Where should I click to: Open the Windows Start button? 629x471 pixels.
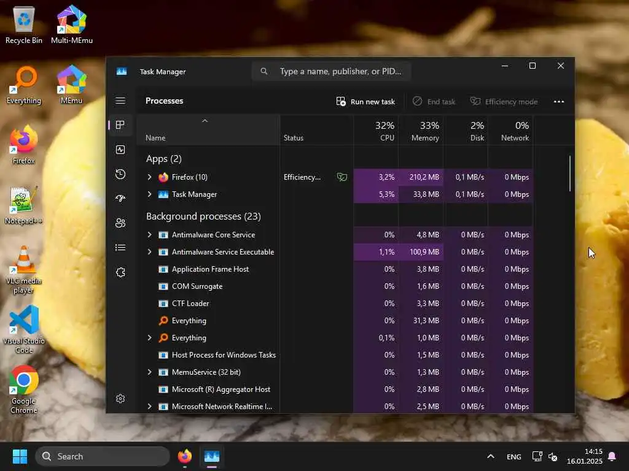pyautogui.click(x=20, y=456)
